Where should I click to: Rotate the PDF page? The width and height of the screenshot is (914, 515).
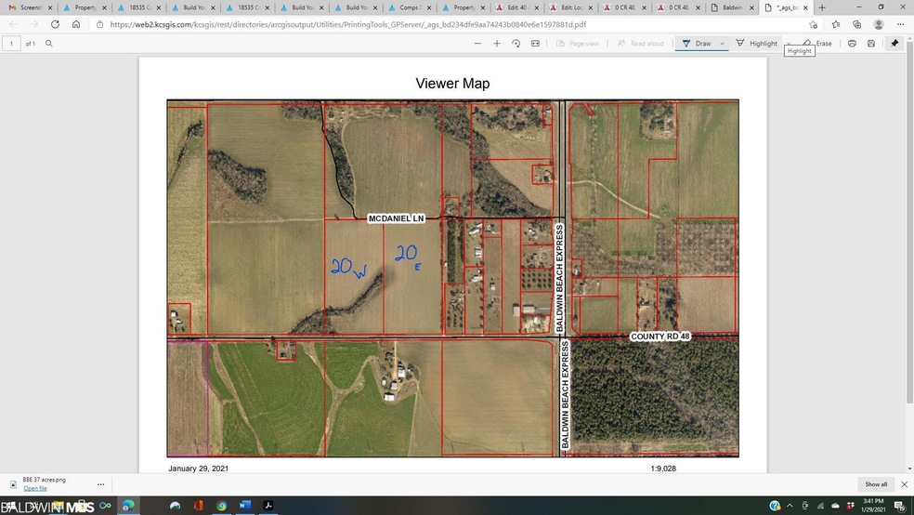[x=516, y=43]
